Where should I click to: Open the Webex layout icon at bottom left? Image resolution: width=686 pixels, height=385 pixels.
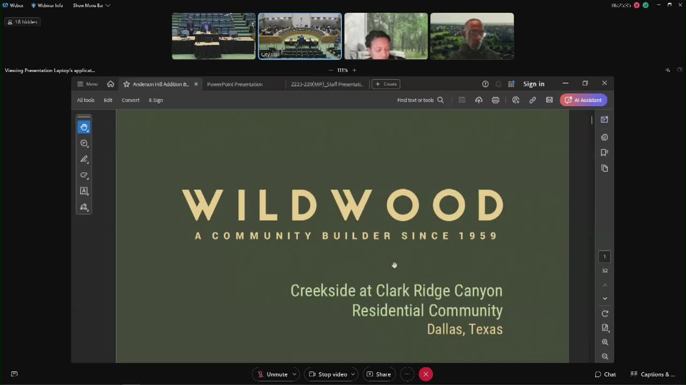tap(14, 374)
